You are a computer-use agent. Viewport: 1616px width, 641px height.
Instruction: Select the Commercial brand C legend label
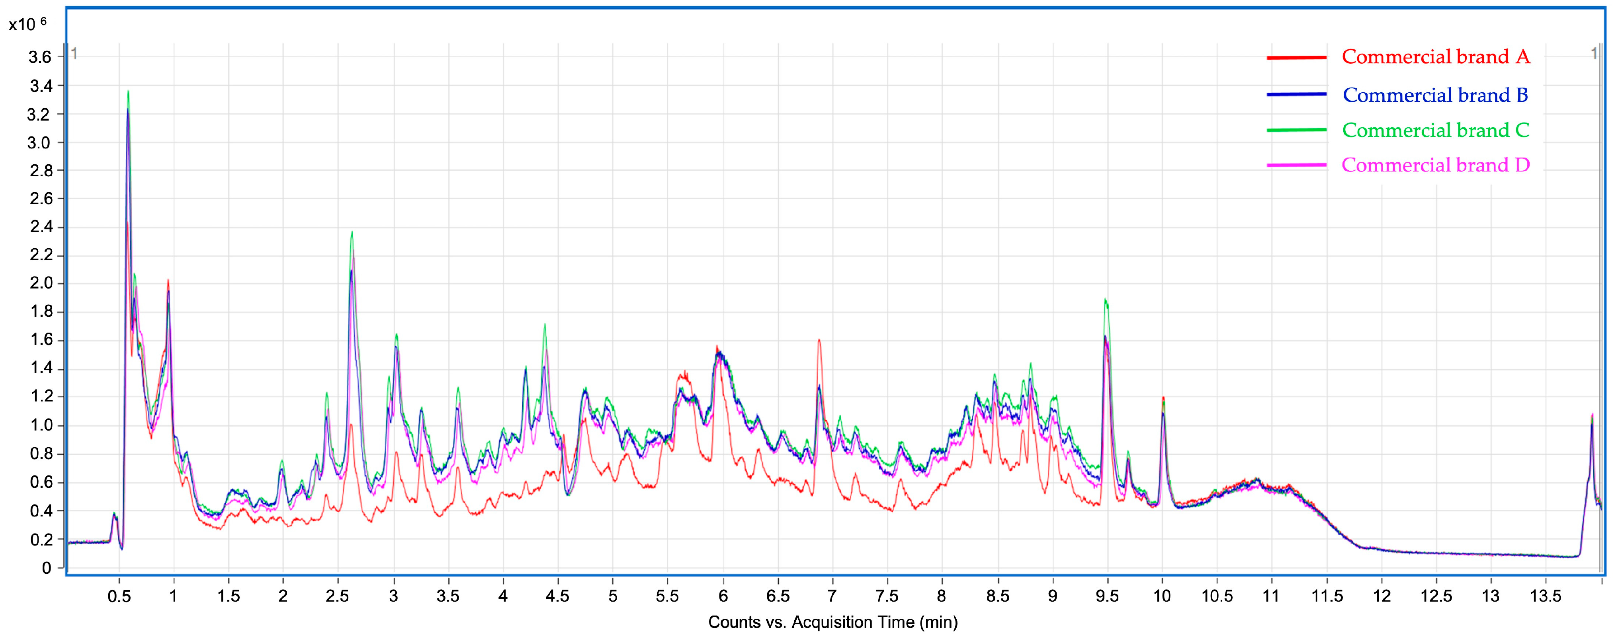[1435, 131]
